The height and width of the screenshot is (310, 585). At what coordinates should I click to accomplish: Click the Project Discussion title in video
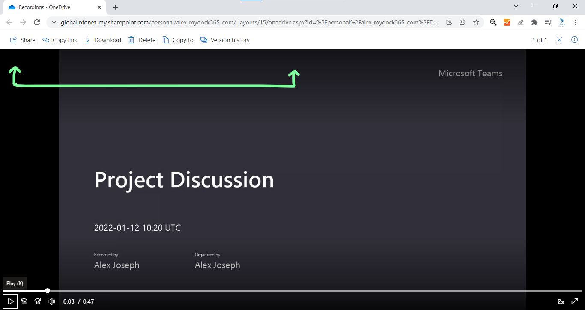(184, 180)
